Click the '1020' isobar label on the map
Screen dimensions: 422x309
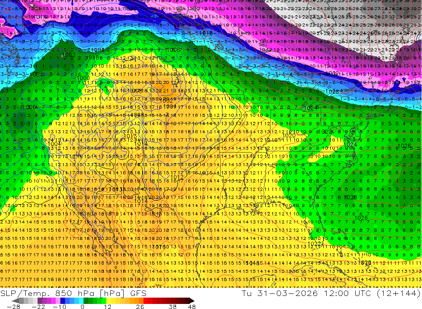point(289,136)
